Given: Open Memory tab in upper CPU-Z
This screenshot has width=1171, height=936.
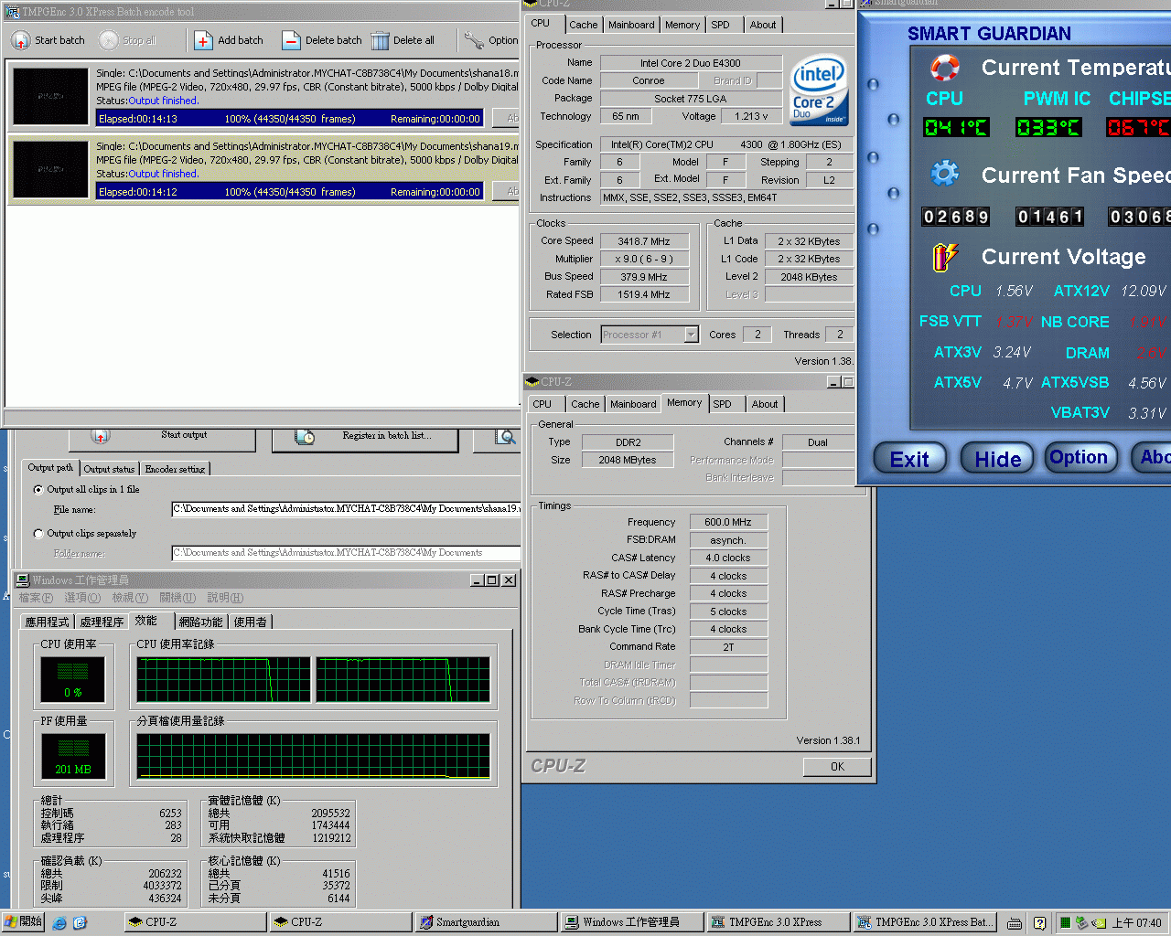Looking at the screenshot, I should click(682, 26).
